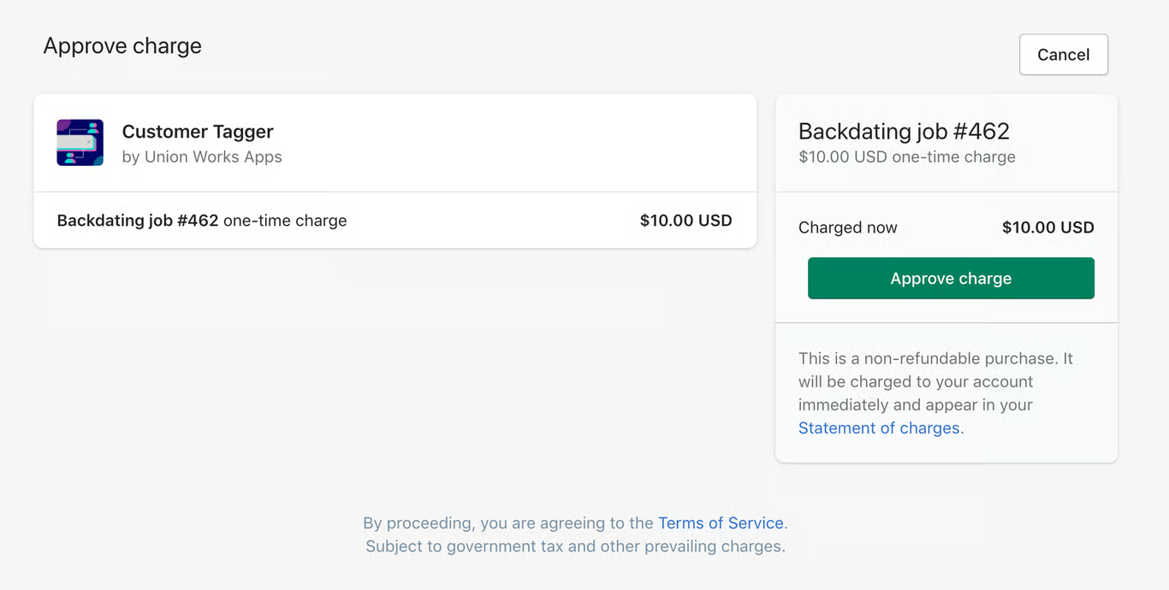The image size is (1169, 590).
Task: Click the Backdating job #462 summary heading
Action: pos(904,132)
